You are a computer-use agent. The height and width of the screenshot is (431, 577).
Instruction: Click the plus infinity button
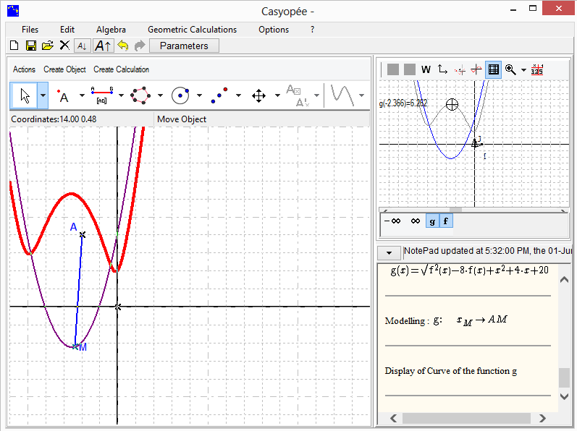(x=416, y=221)
